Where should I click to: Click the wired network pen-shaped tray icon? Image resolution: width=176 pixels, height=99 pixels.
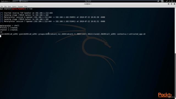(167, 1)
